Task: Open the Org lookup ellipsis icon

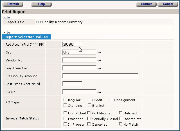Action: pos(99,53)
